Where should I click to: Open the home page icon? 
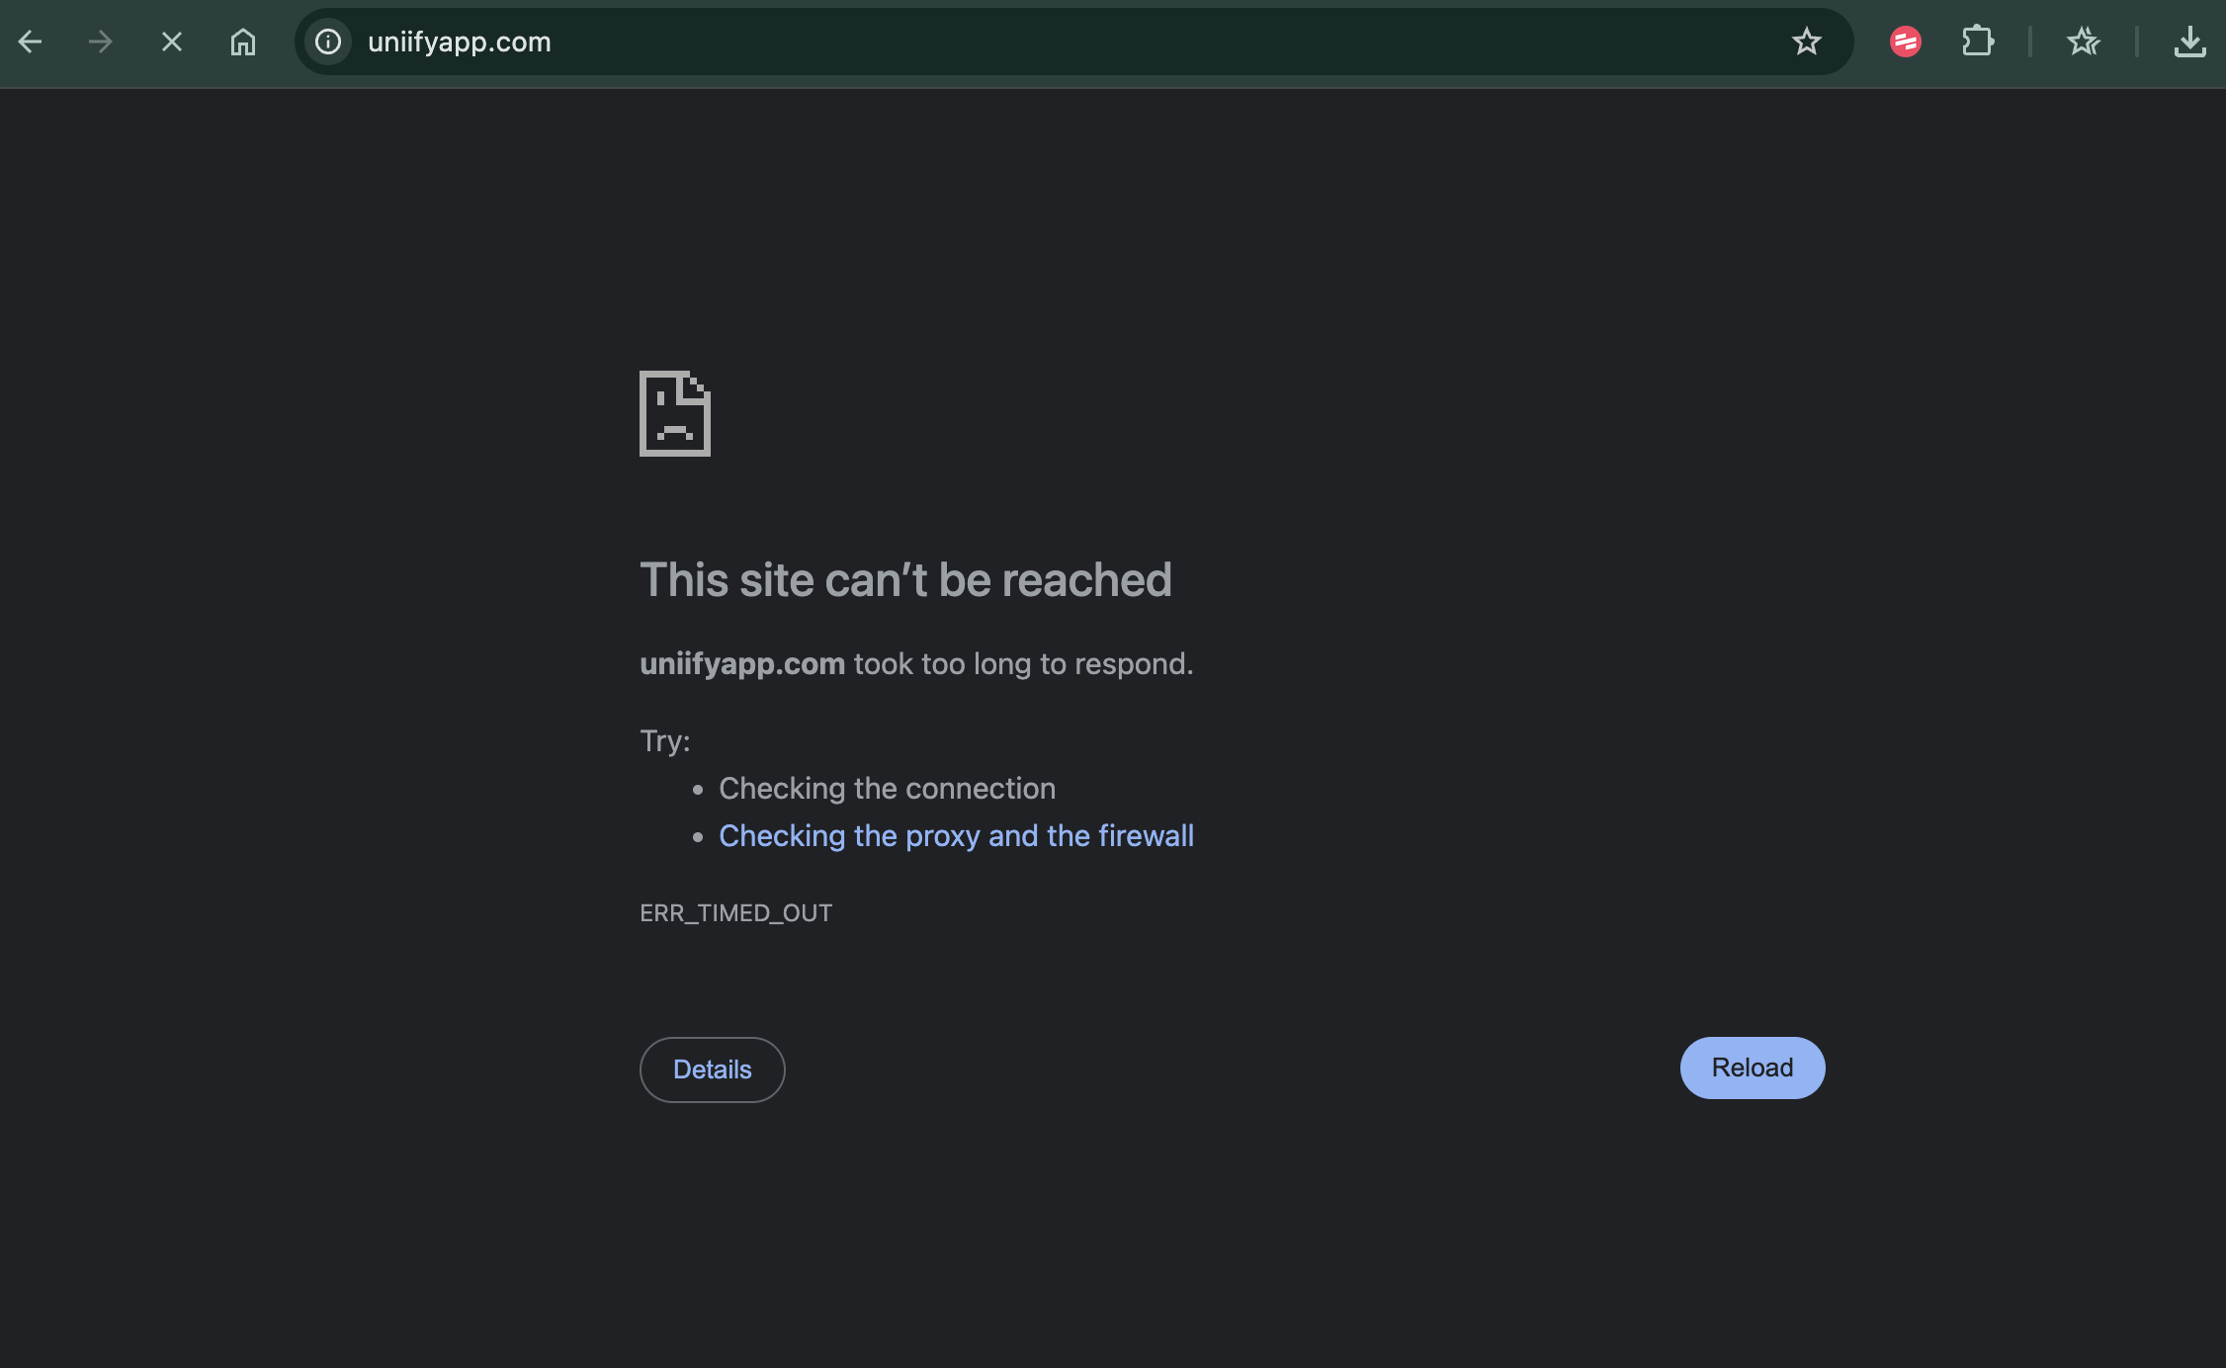point(243,42)
